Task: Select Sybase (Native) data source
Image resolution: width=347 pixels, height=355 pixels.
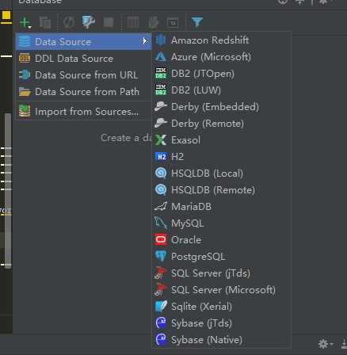Action: coord(221,340)
